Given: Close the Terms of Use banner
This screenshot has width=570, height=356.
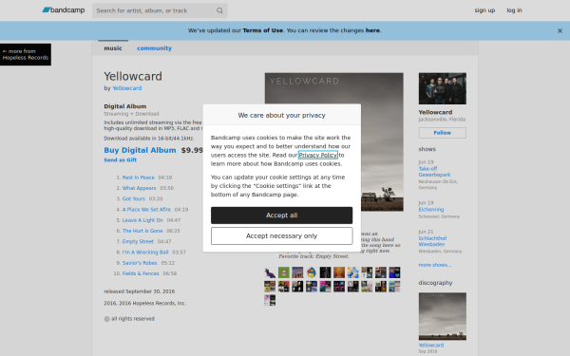Looking at the screenshot, I should 560,31.
